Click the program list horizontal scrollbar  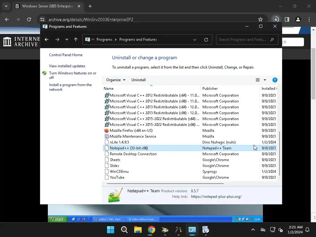[165, 184]
